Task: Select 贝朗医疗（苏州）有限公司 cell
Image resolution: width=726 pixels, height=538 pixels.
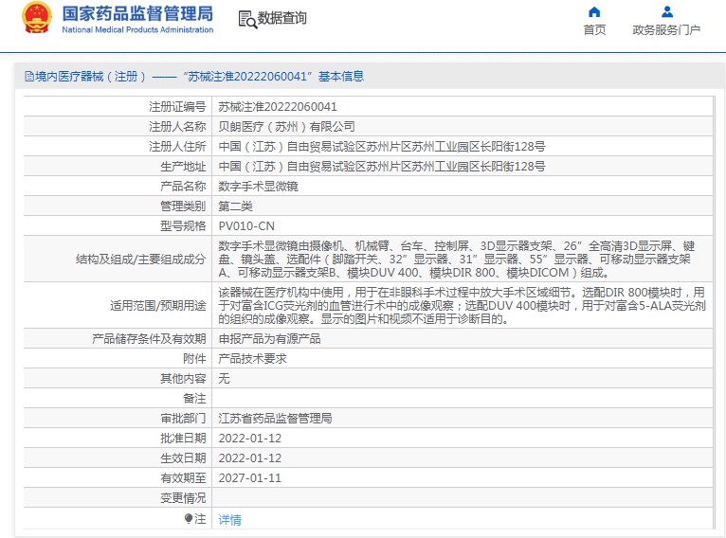Action: pyautogui.click(x=286, y=127)
